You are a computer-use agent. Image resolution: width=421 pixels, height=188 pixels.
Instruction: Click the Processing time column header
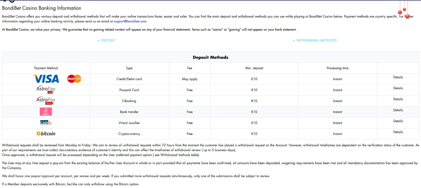point(337,68)
